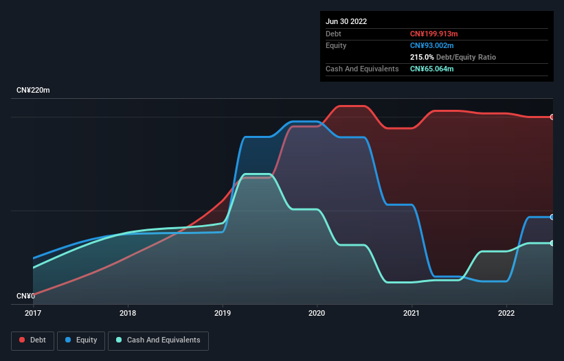Toggle the Debt legend button

33,340
